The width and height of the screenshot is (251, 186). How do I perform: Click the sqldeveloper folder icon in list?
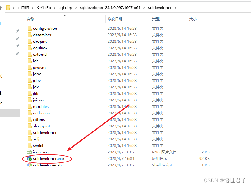pyautogui.click(x=29, y=132)
